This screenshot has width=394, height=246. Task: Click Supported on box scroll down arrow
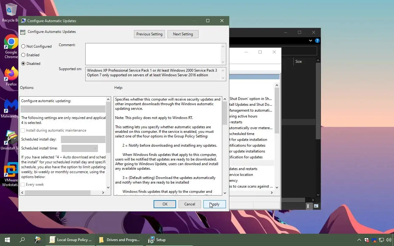223,78
